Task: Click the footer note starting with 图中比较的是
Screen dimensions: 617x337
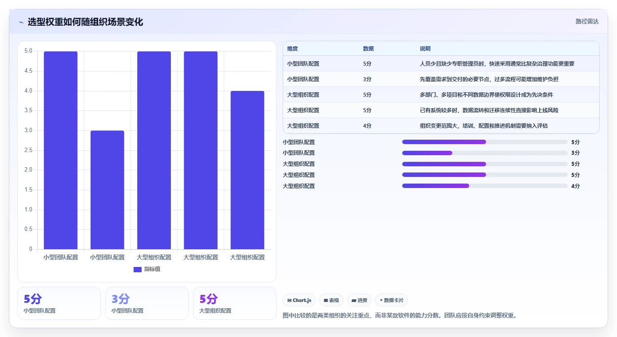Action: (x=400, y=316)
